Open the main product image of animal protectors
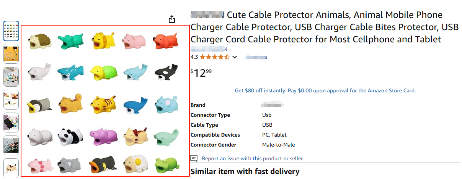Viewport: 462px width, 179px height. [105, 101]
